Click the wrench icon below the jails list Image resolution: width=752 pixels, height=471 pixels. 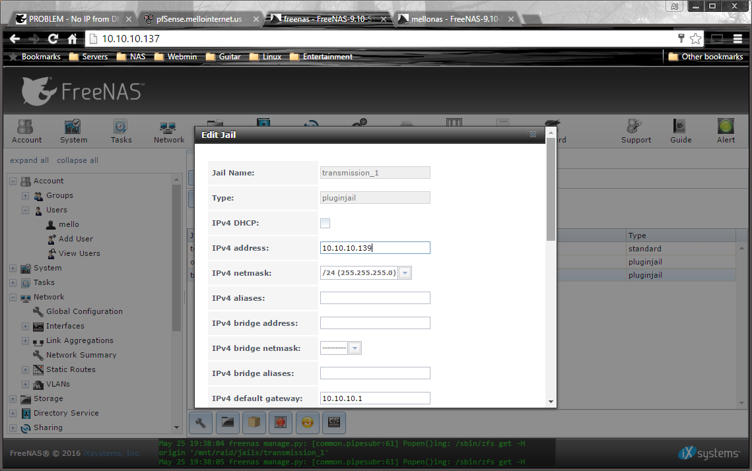201,422
